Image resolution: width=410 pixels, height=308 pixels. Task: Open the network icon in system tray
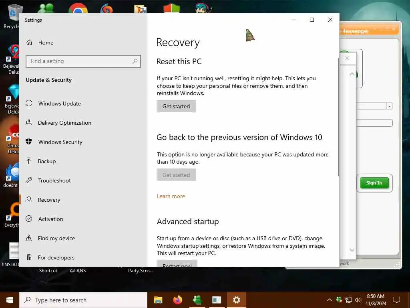click(349, 300)
